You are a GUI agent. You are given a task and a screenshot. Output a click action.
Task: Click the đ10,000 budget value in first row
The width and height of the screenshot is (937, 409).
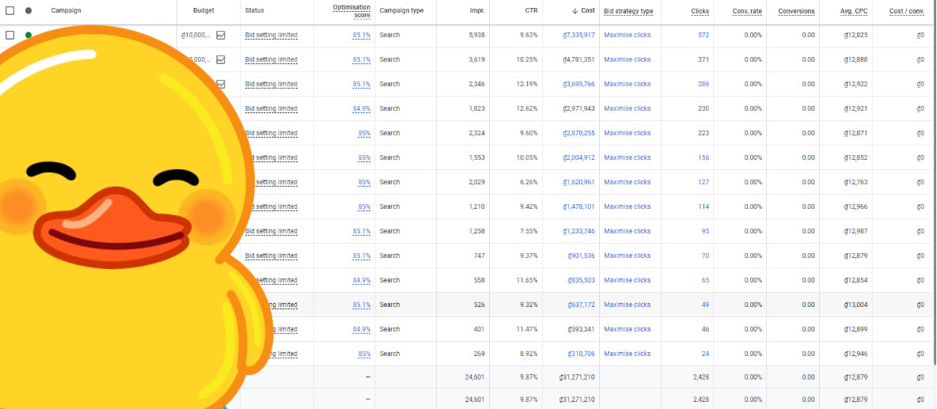click(195, 36)
